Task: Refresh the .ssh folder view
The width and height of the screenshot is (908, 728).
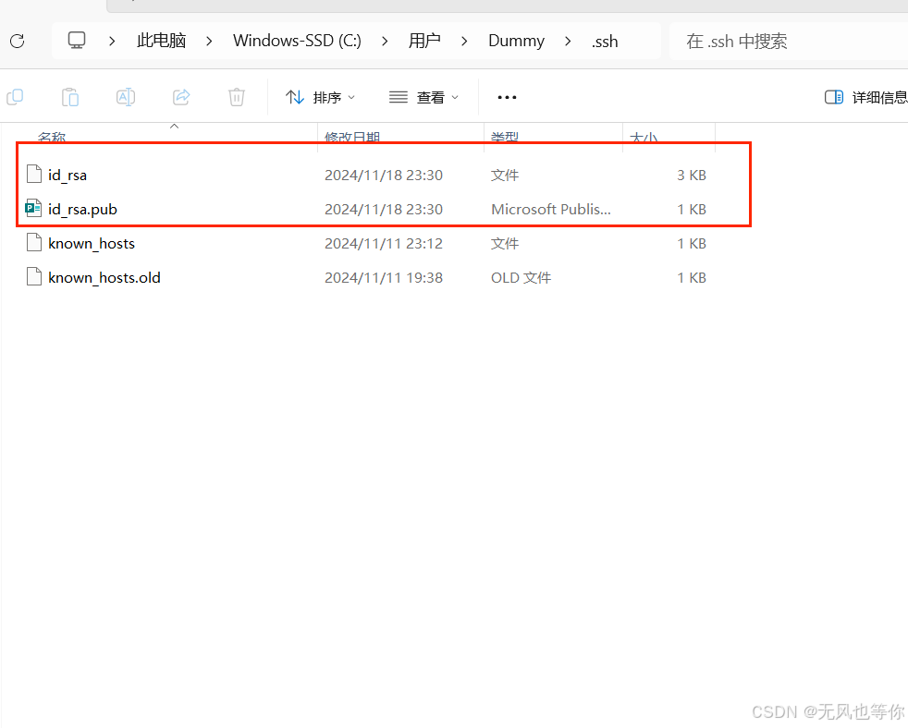Action: pyautogui.click(x=18, y=41)
